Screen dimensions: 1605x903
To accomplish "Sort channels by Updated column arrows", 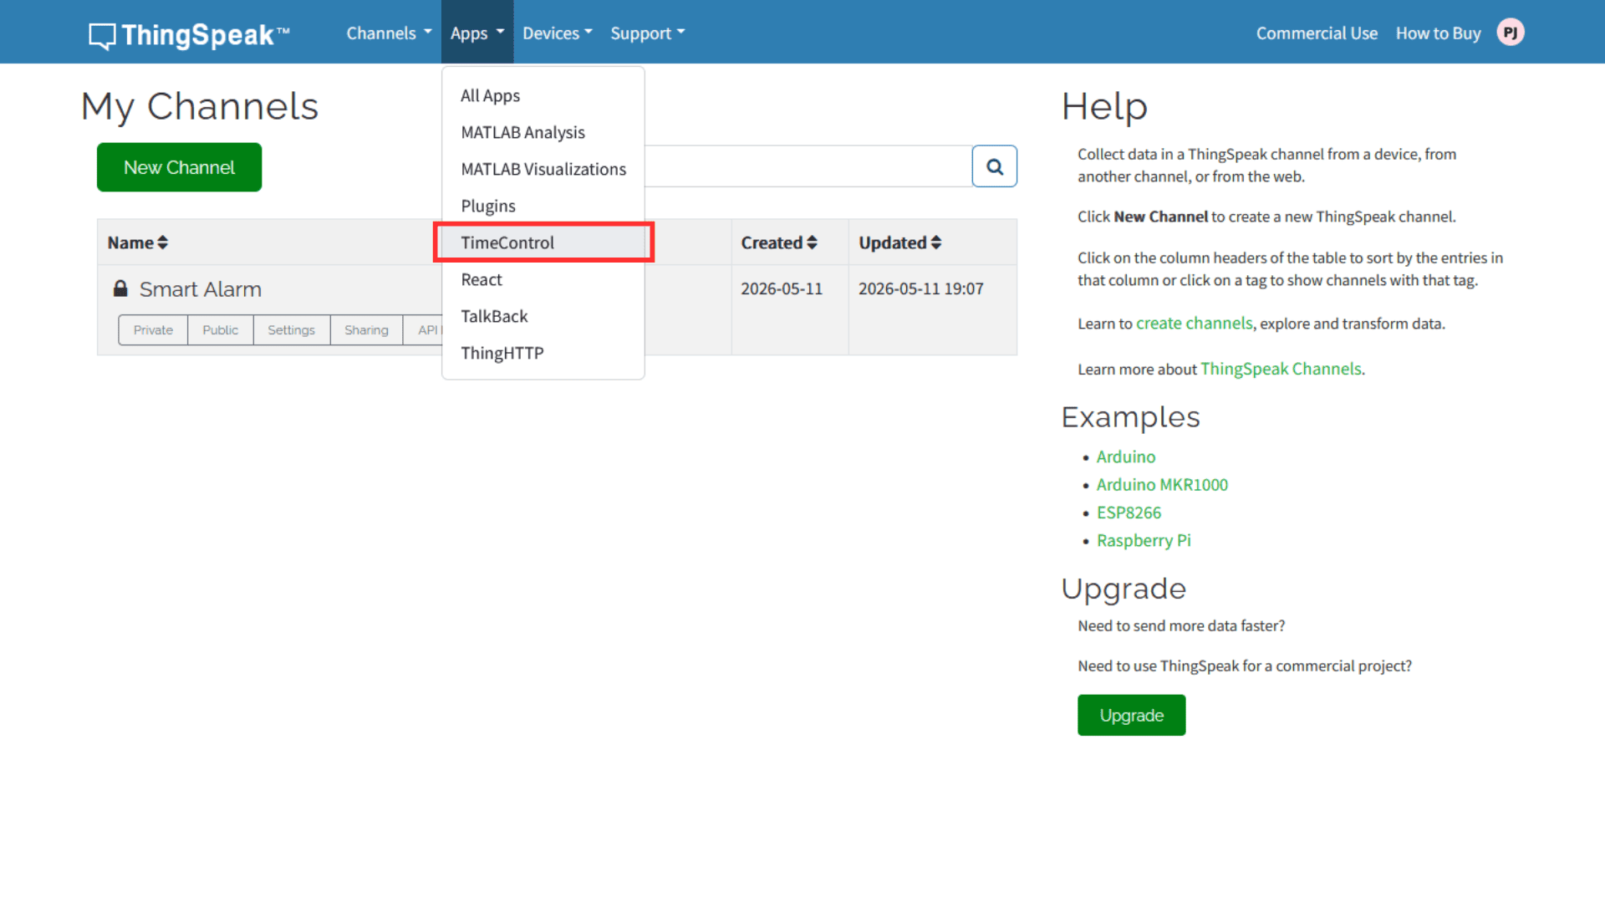I will (936, 242).
